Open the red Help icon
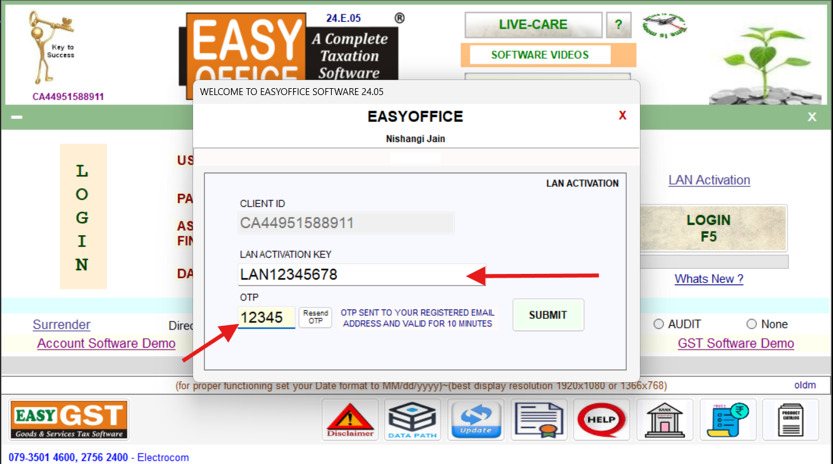833x464 pixels. click(x=602, y=420)
